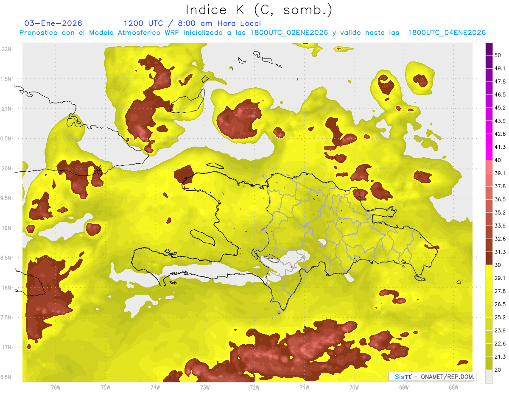The image size is (509, 393).
Task: Click the colorbar value '49.1'
Action: click(x=500, y=68)
